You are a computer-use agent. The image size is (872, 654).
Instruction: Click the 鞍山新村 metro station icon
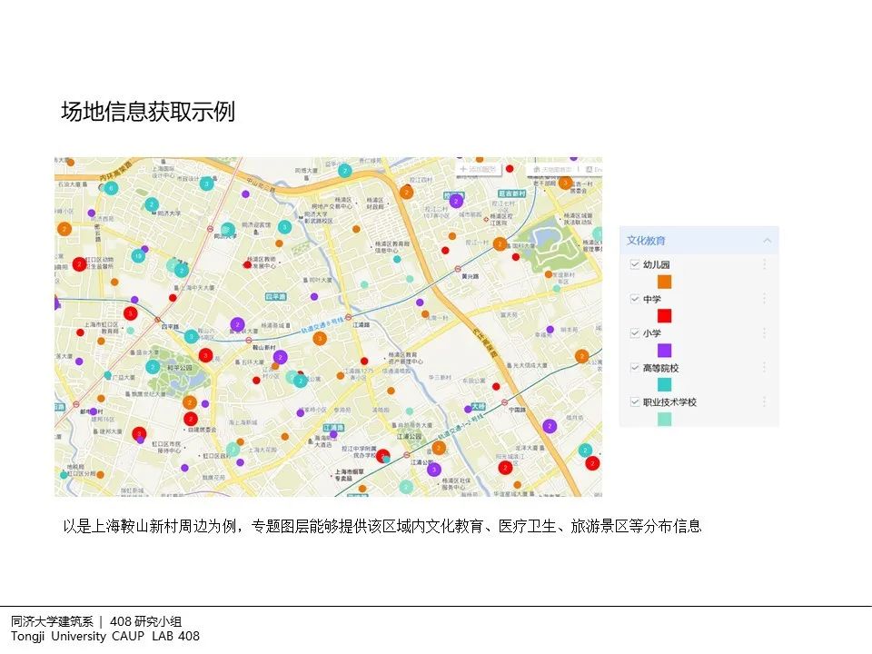[249, 340]
